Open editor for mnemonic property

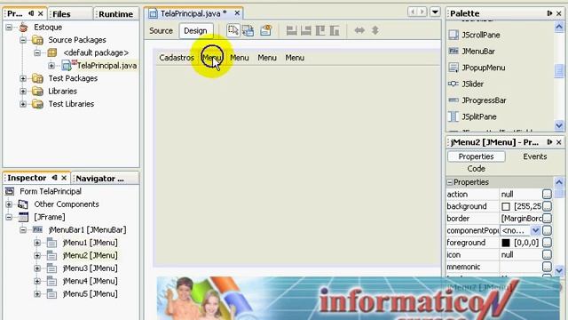tap(547, 267)
